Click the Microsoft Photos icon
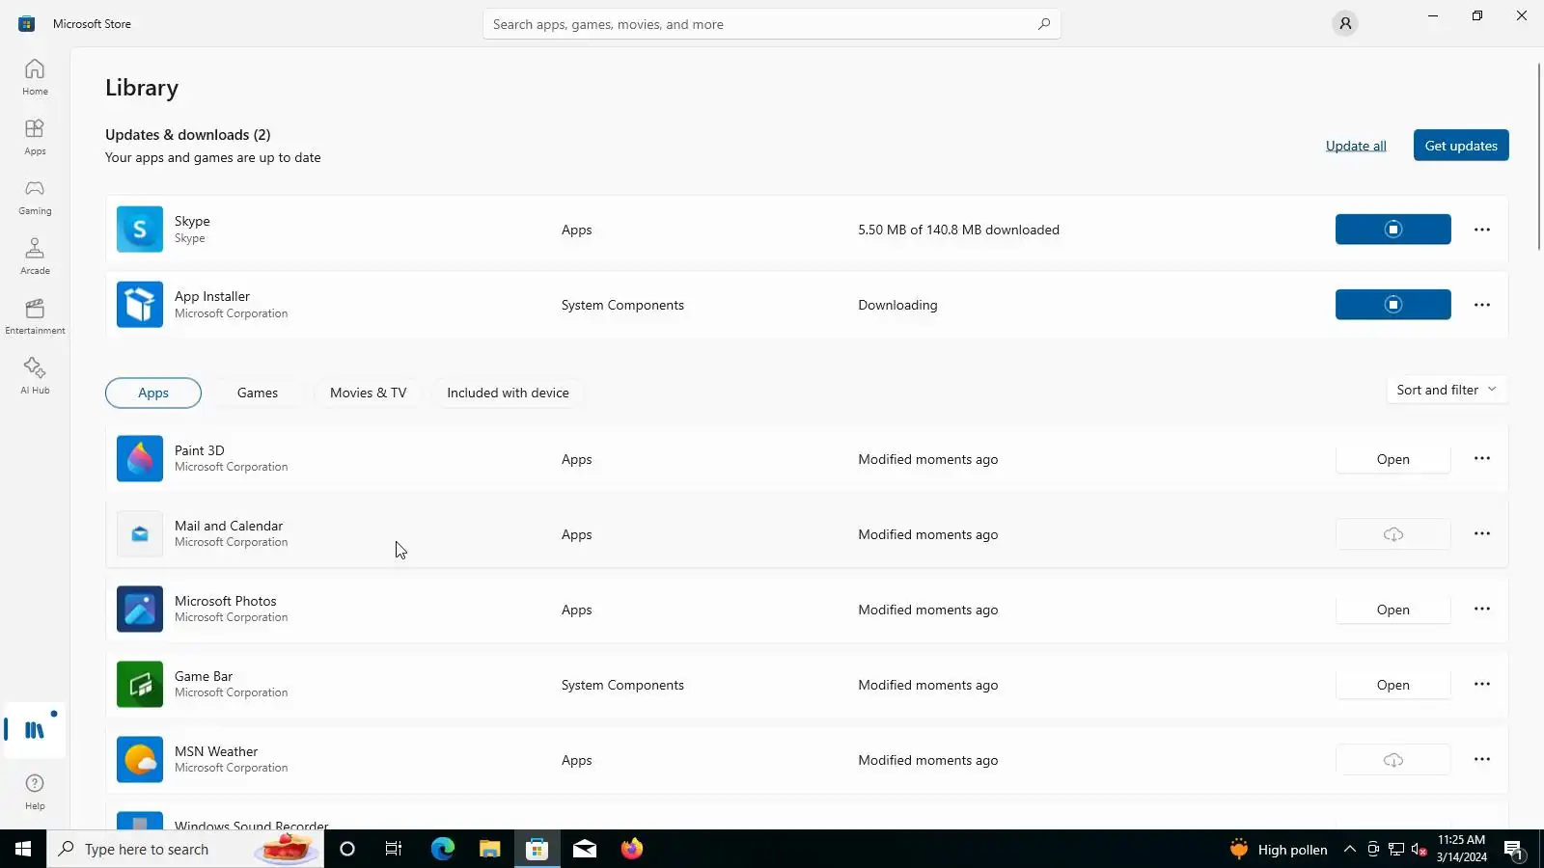Image resolution: width=1544 pixels, height=868 pixels. [x=140, y=610]
